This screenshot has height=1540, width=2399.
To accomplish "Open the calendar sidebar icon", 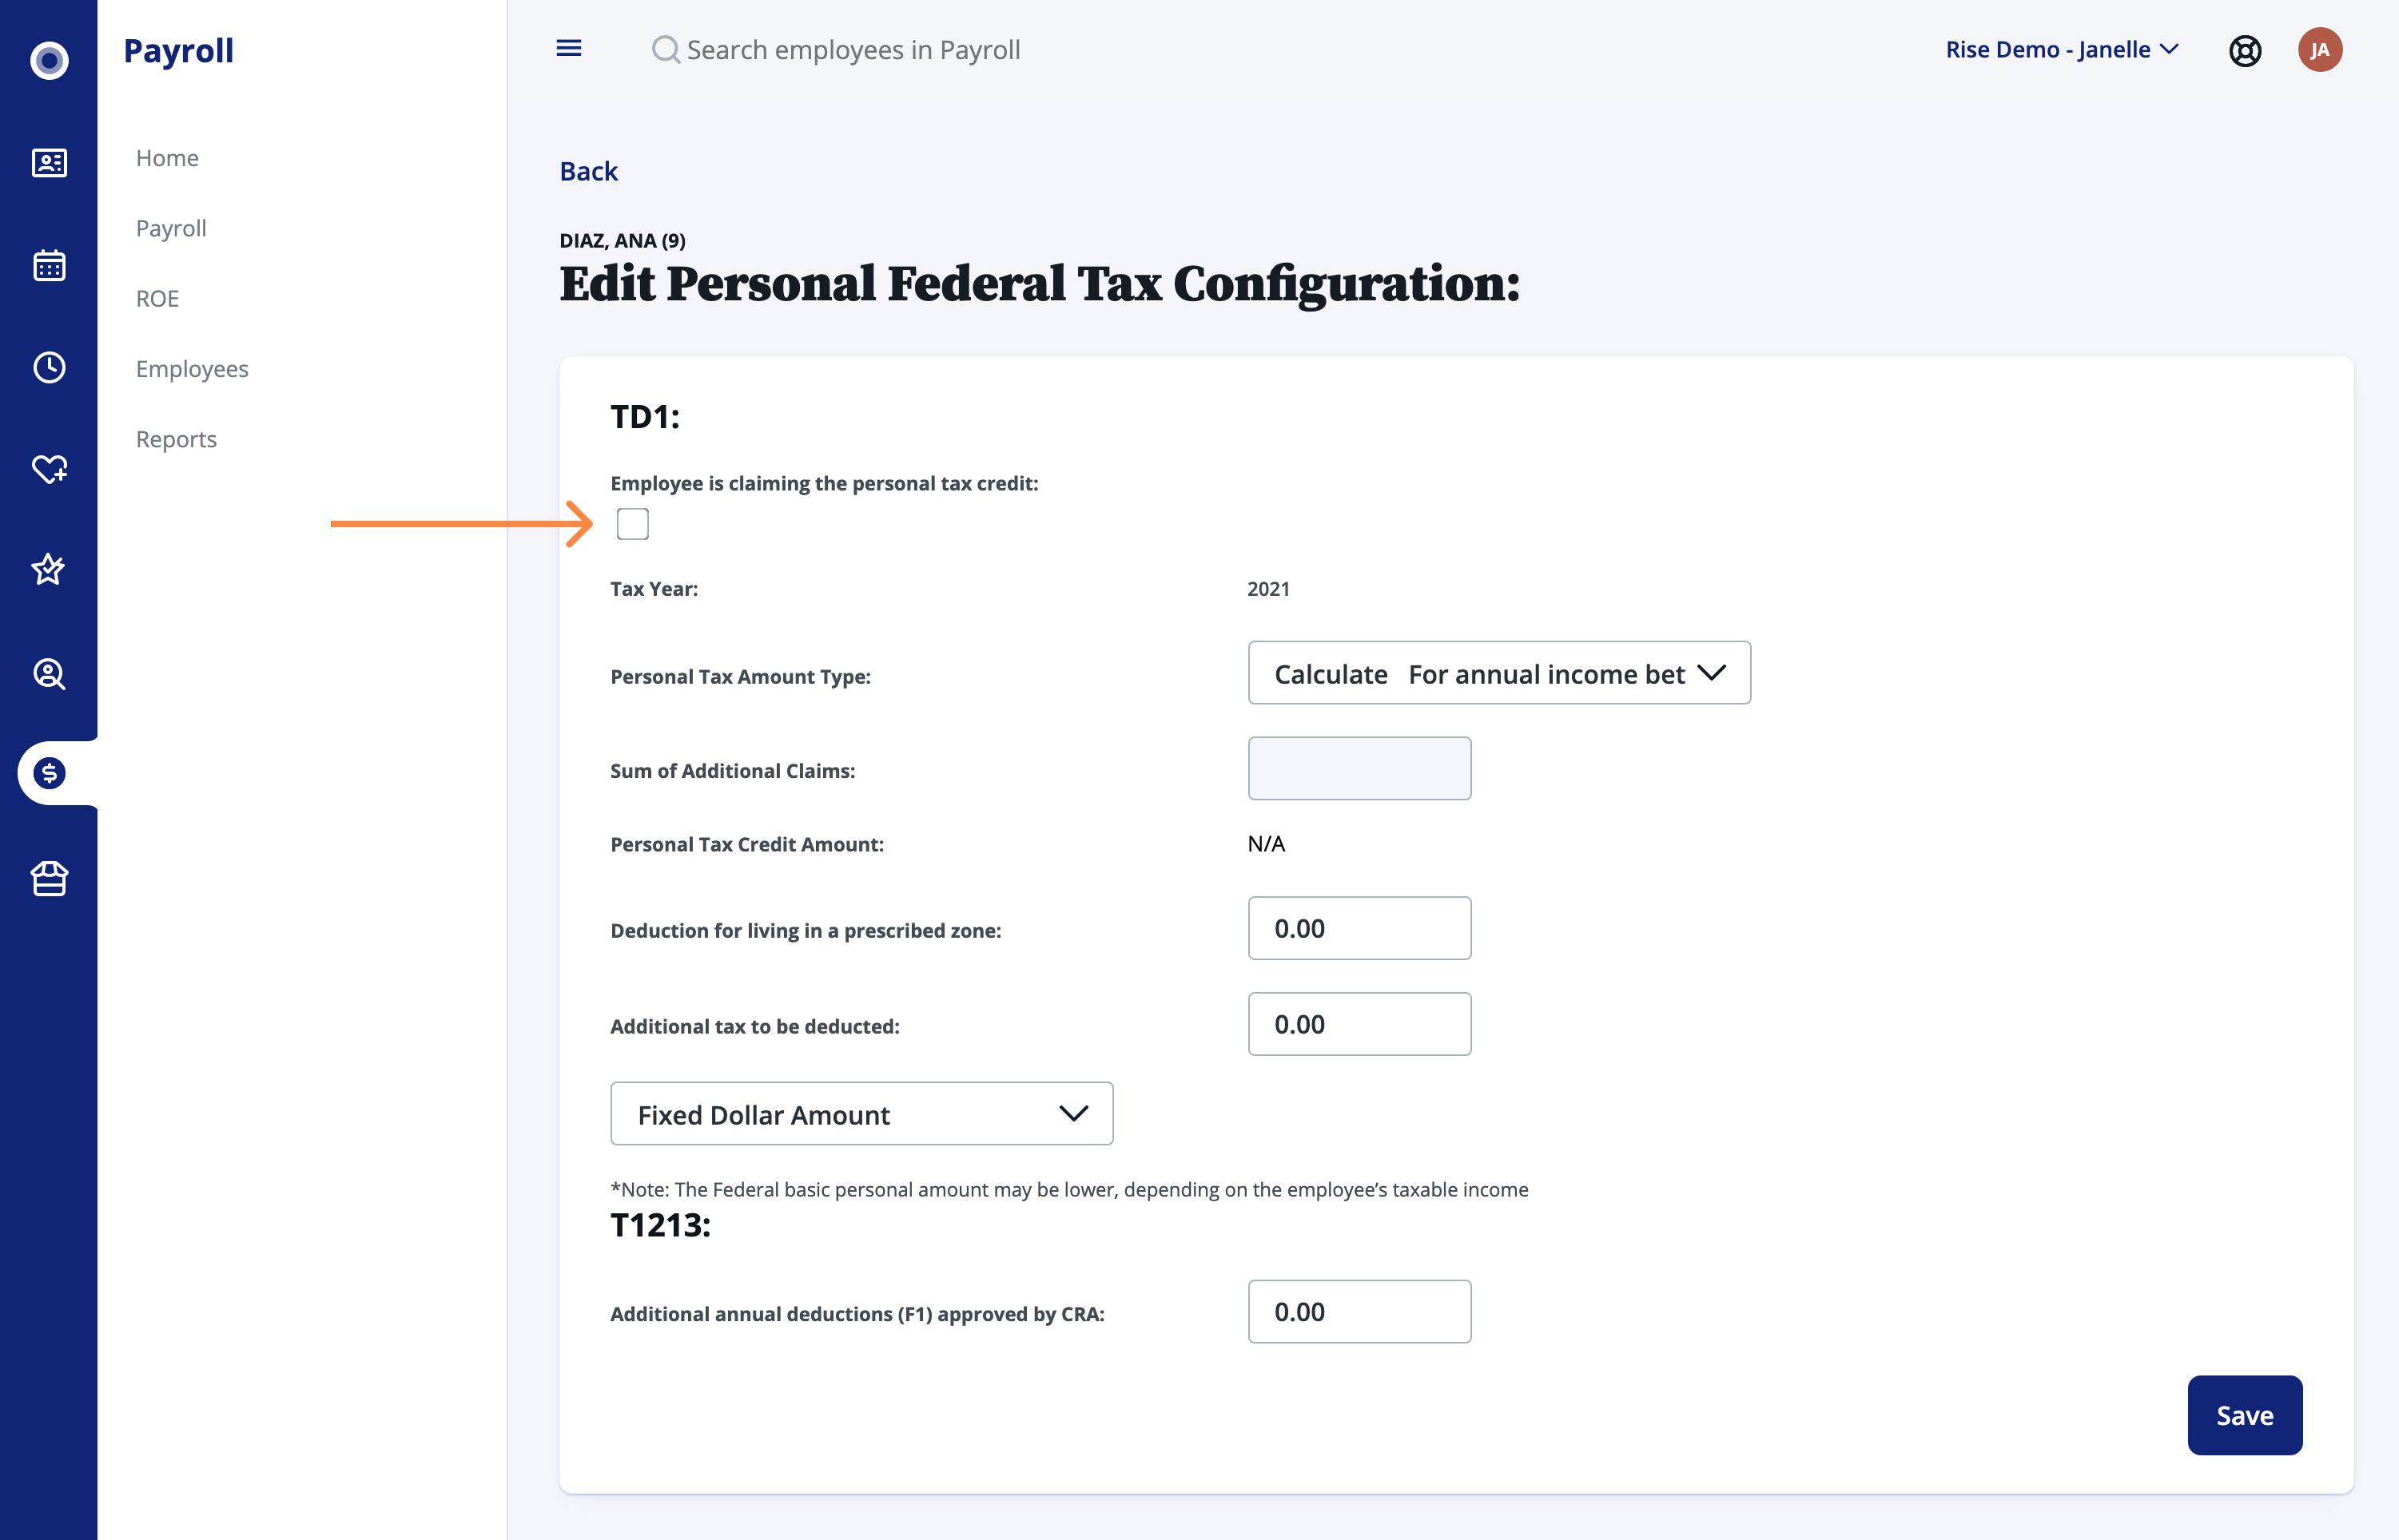I will 49,265.
